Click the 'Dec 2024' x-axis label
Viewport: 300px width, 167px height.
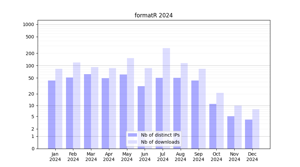pyautogui.click(x=252, y=157)
